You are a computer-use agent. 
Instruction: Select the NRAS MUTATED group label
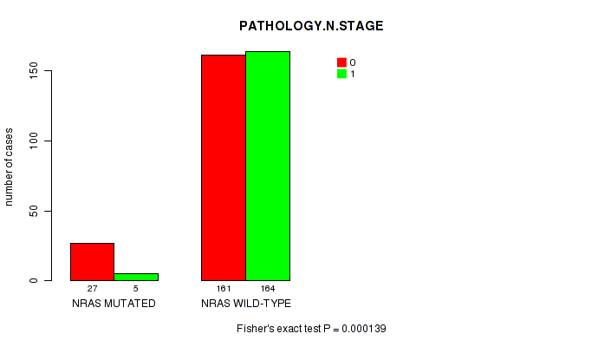[x=114, y=304]
